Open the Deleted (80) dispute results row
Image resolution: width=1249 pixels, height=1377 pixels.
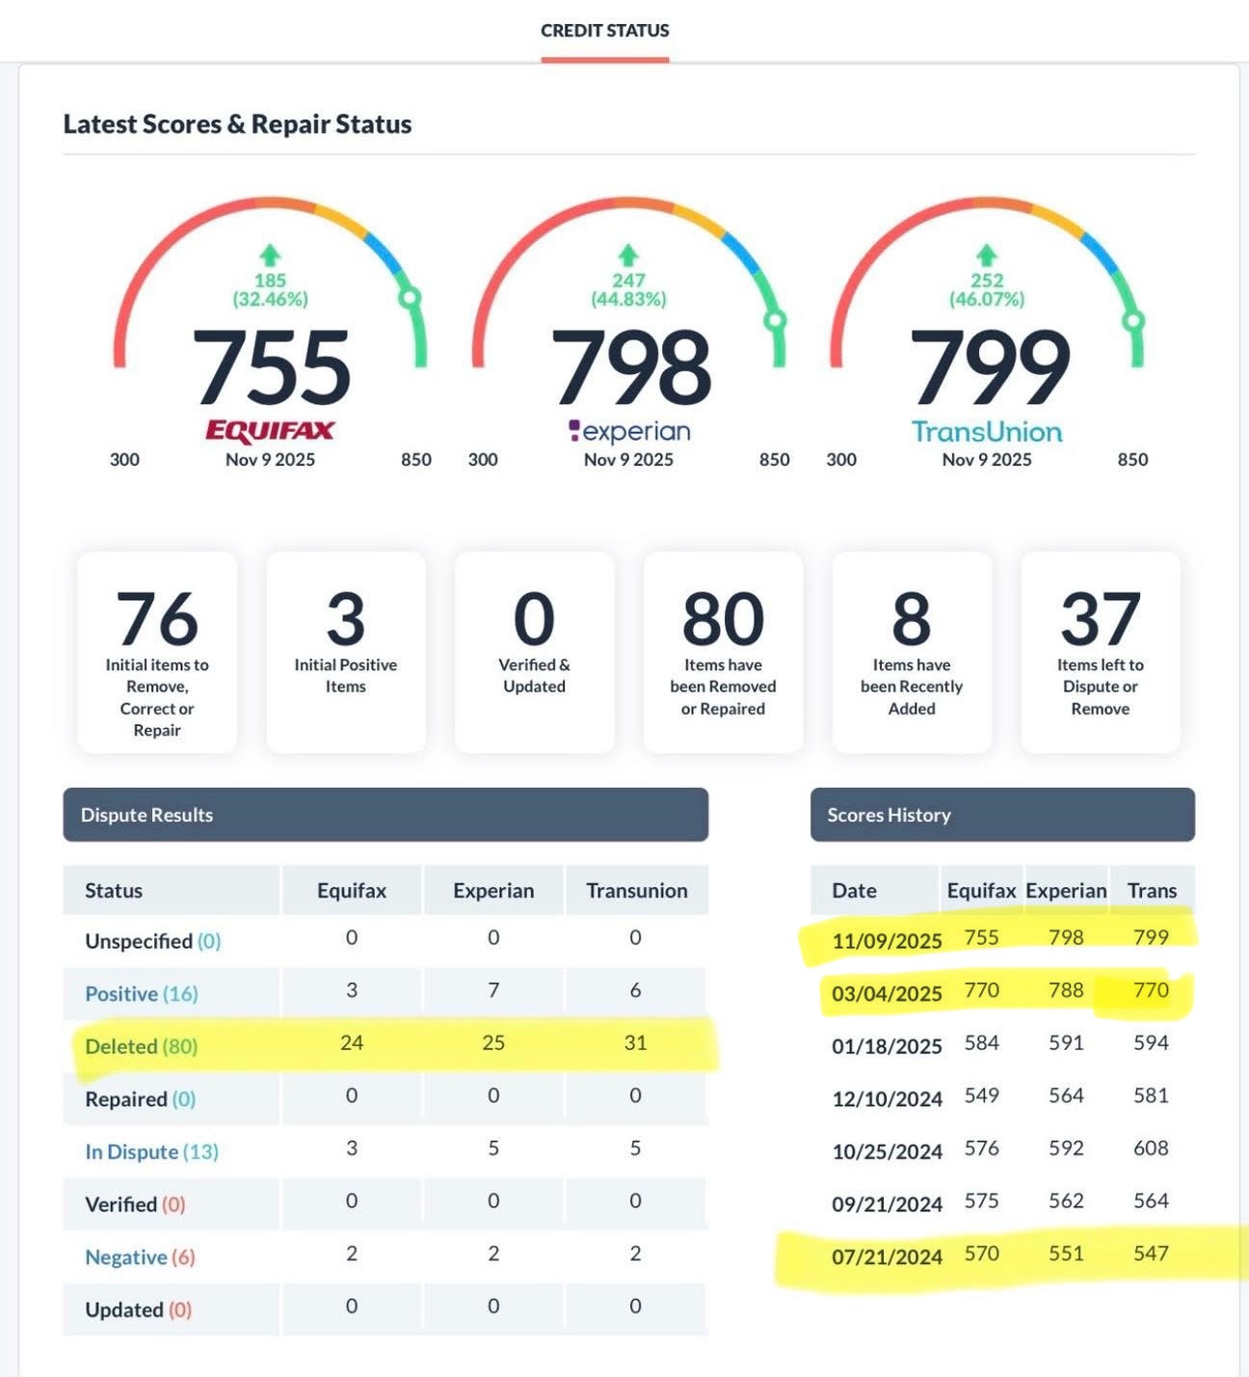[x=141, y=1045]
